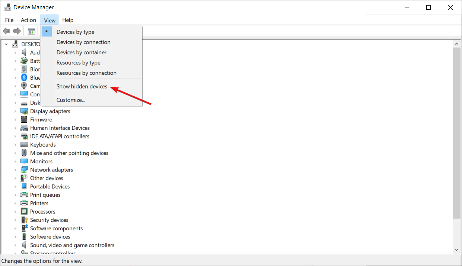Viewport: 462px width, 266px height.
Task: Click the Software components icon
Action: tap(24, 228)
